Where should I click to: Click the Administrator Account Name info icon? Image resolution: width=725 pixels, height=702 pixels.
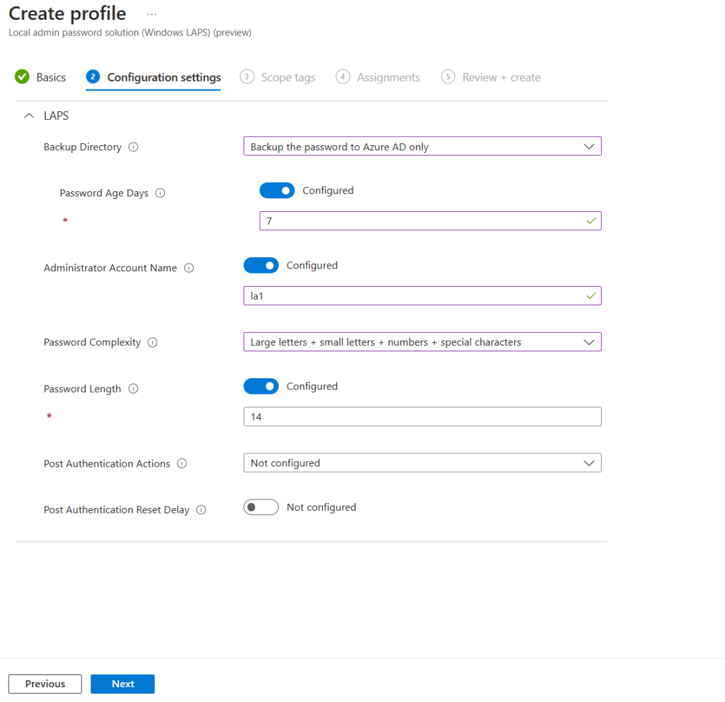188,267
